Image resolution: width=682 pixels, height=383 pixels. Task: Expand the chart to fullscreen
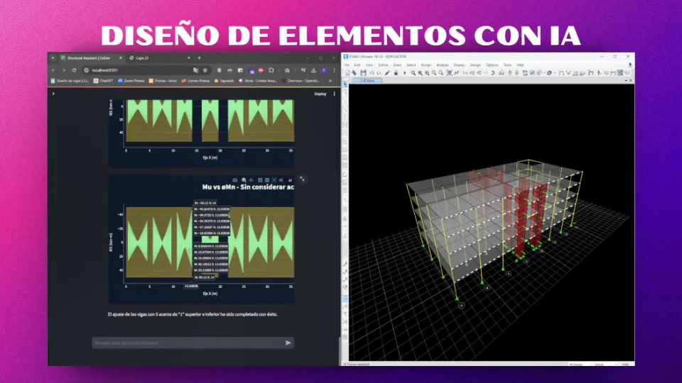click(x=302, y=179)
